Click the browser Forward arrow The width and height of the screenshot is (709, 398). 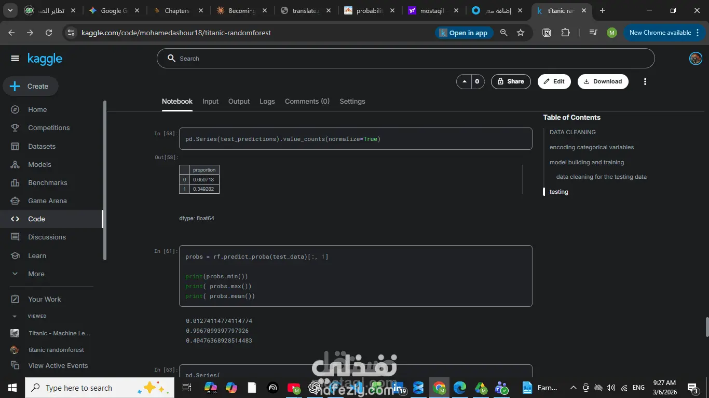click(30, 33)
